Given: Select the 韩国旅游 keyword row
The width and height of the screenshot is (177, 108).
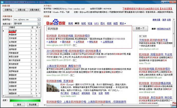Looking at the screenshot, I should [x=20, y=75].
